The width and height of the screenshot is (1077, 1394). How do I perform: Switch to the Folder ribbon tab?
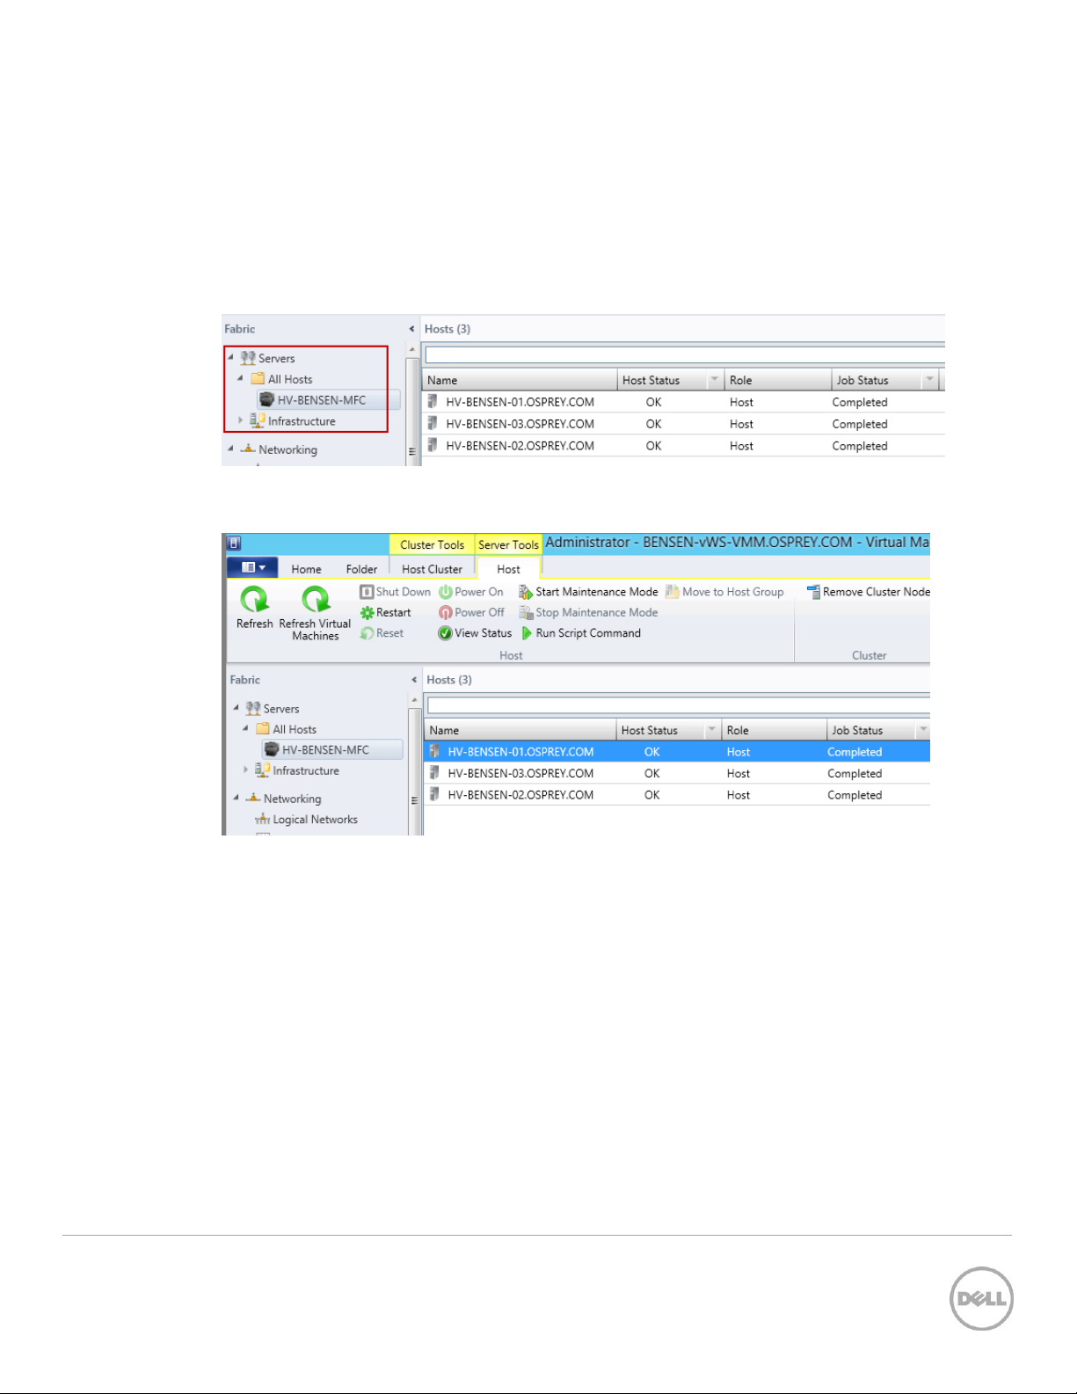point(361,569)
